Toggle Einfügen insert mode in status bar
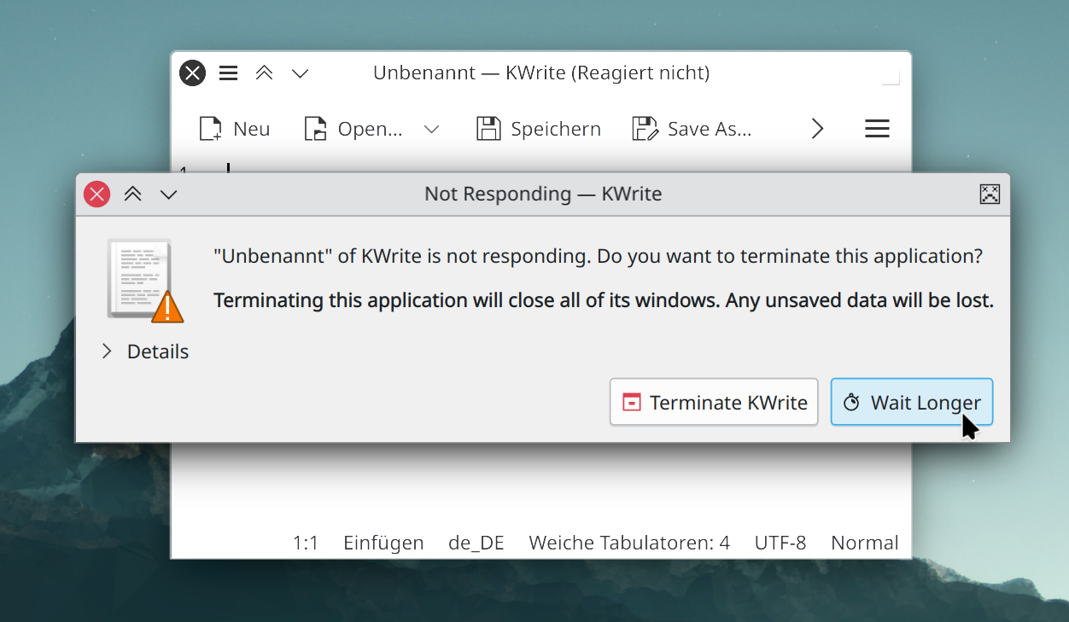This screenshot has width=1069, height=622. tap(383, 543)
